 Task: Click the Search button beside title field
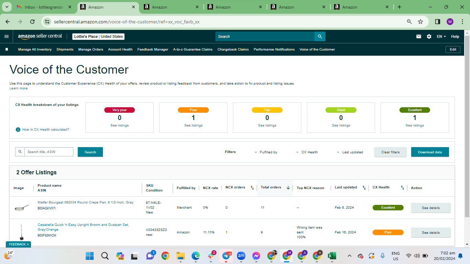[90, 152]
